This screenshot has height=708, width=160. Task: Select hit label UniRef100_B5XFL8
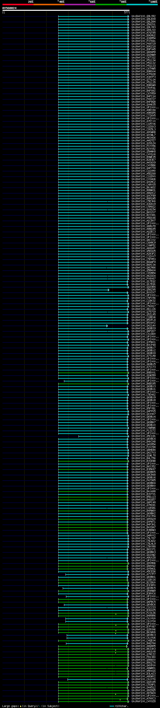pos(143,320)
